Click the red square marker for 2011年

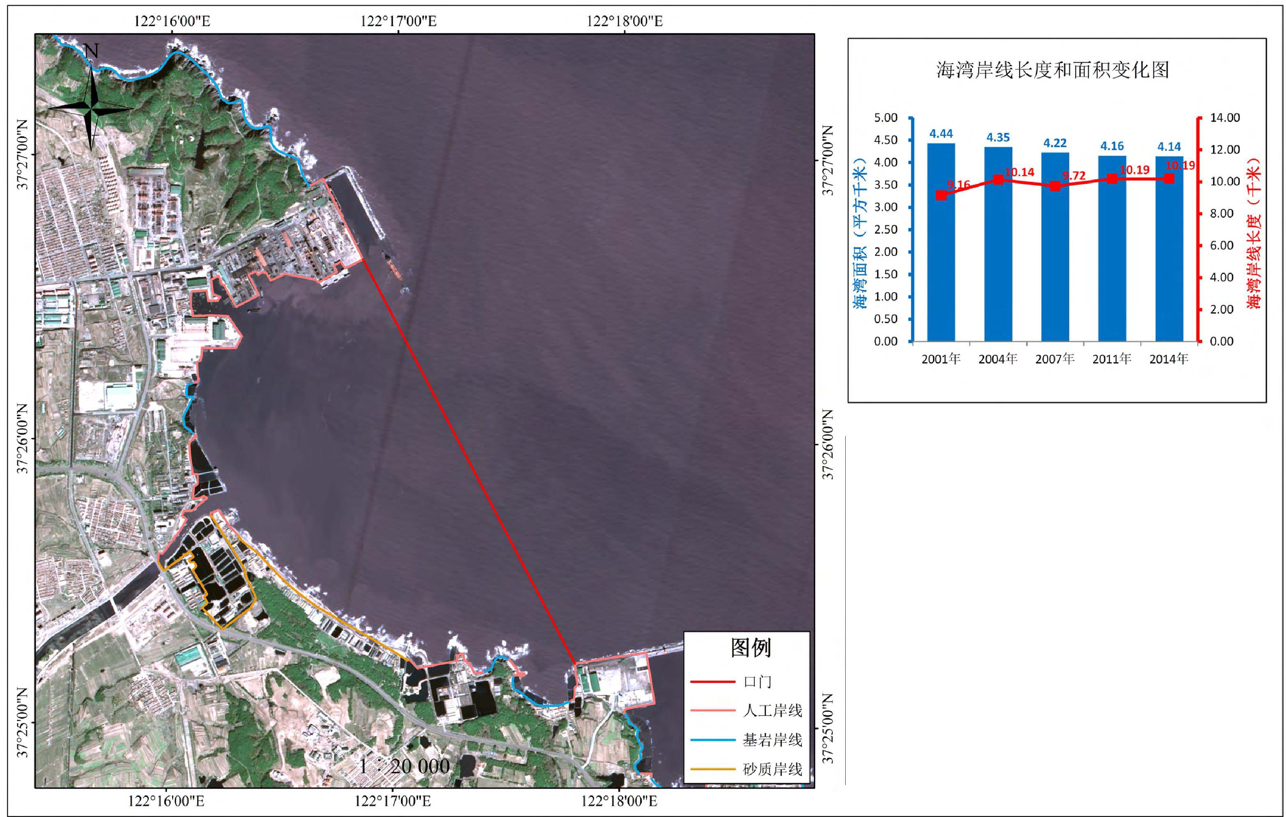(x=1113, y=179)
